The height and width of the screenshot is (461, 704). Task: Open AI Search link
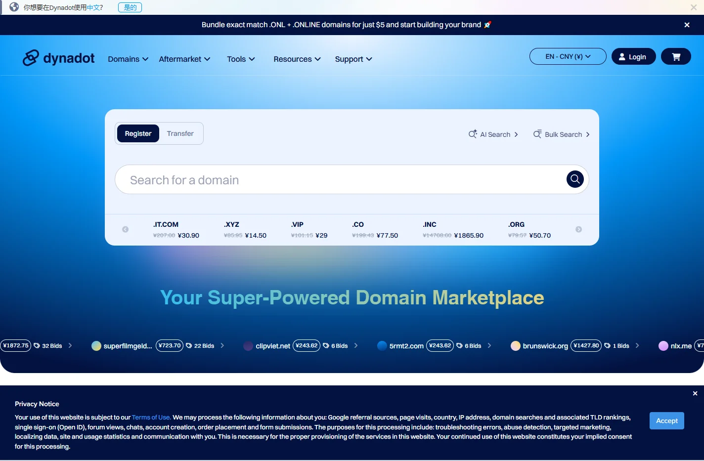click(493, 134)
